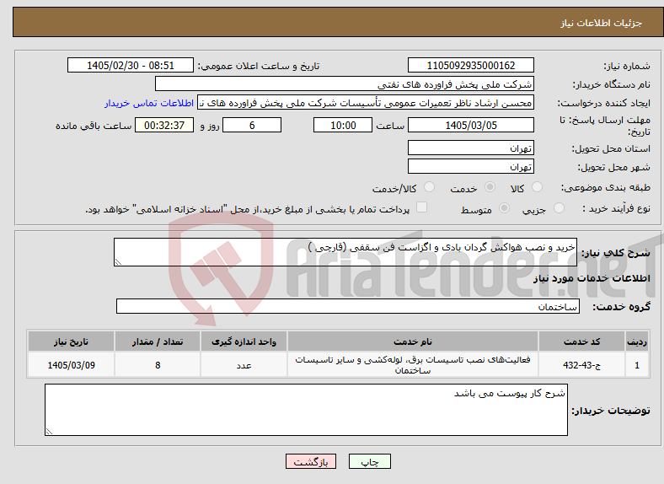Image resolution: width=664 pixels, height=484 pixels.
Task: Click the row number cell 1
Action: click(637, 365)
